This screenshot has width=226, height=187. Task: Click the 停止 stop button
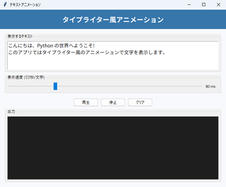pos(113,102)
